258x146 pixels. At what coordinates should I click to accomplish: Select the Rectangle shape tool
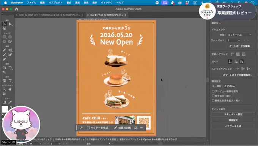point(4,37)
